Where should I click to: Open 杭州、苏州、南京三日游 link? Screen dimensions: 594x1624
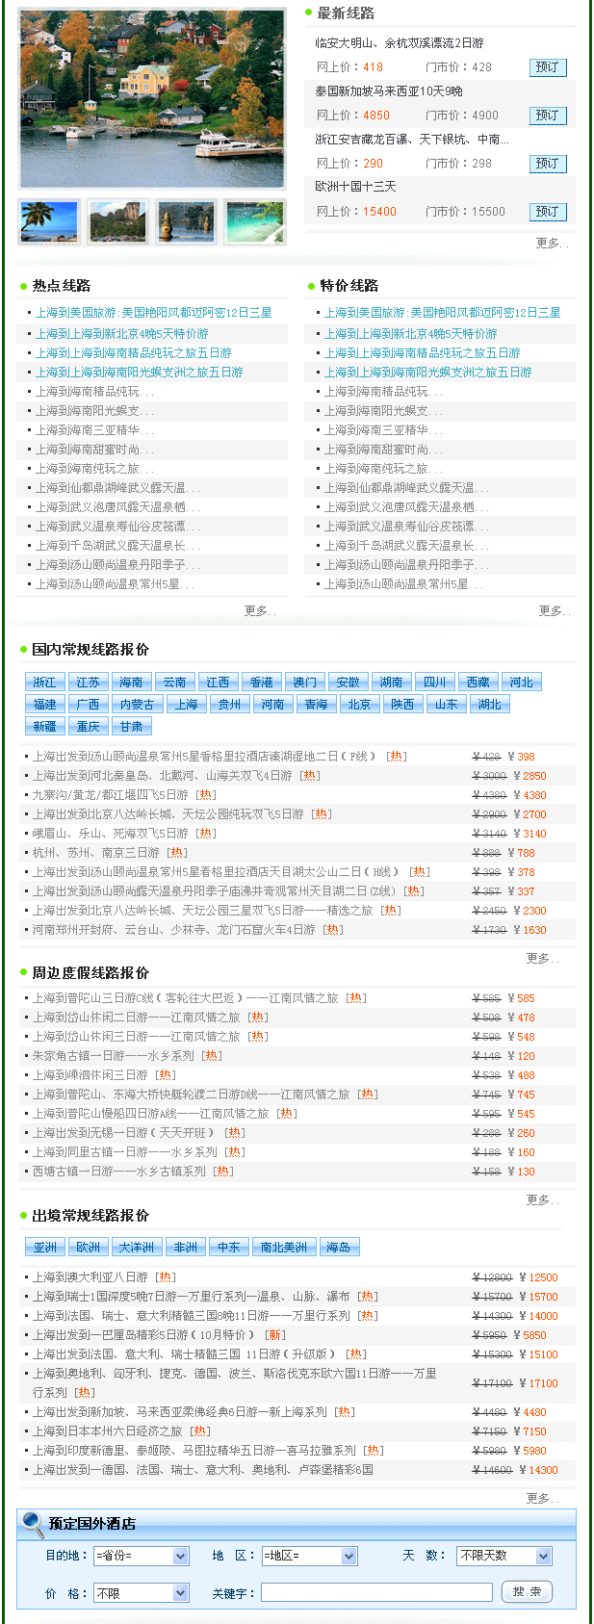[x=96, y=853]
